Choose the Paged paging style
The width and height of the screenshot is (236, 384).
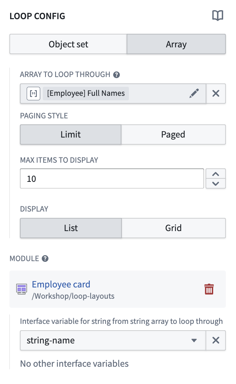pos(173,135)
